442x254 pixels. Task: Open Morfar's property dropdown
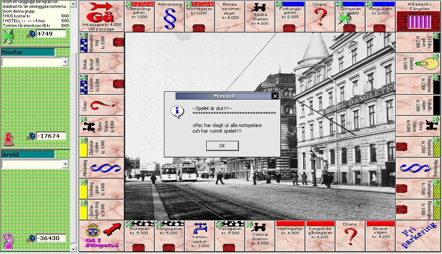pyautogui.click(x=65, y=62)
